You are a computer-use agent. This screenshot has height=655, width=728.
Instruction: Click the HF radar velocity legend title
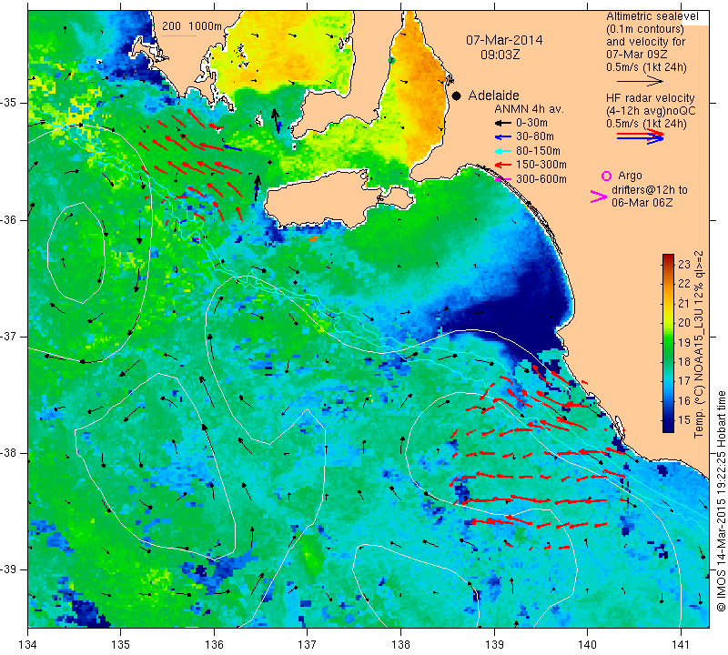650,98
